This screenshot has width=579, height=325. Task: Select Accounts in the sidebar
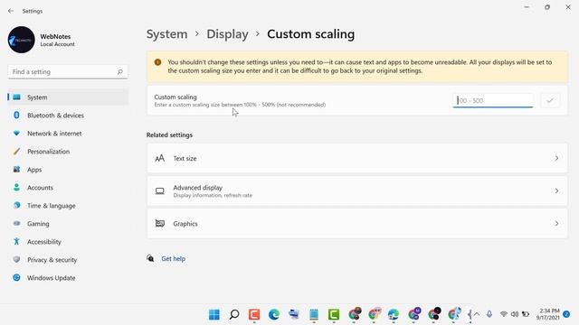tap(68, 188)
